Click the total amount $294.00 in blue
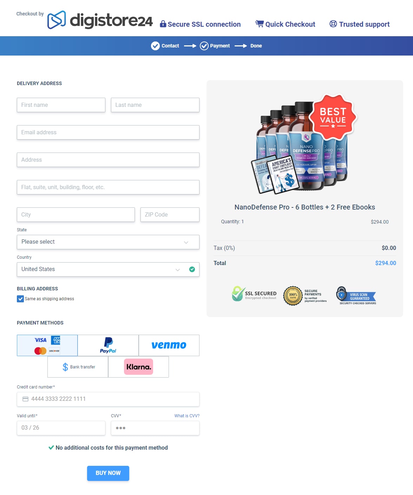 (386, 263)
